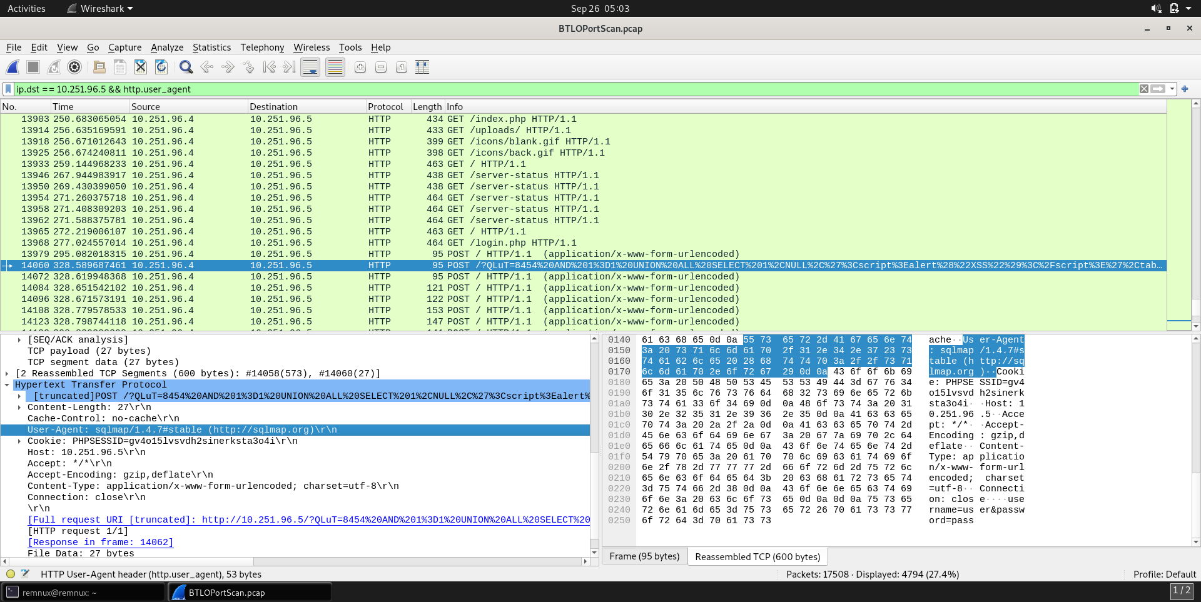Reload the capture file from the toolbar

point(161,68)
